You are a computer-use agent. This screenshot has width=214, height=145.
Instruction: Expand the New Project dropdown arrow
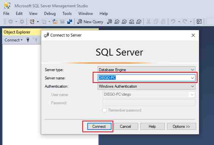tap(38, 22)
